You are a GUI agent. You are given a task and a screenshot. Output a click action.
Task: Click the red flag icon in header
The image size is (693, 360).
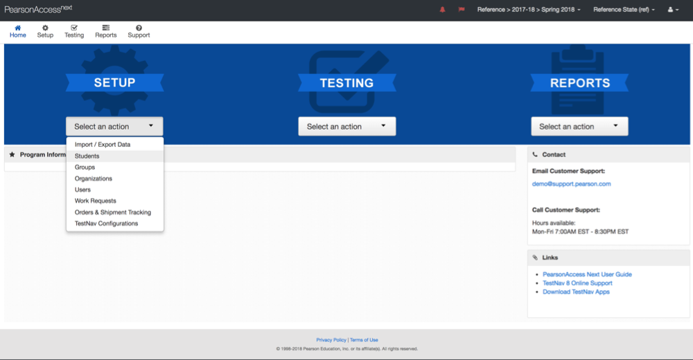461,10
